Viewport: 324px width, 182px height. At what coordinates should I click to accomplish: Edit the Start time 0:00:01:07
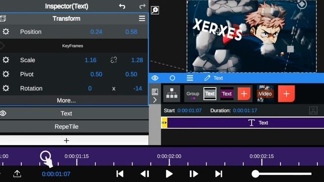[189, 111]
